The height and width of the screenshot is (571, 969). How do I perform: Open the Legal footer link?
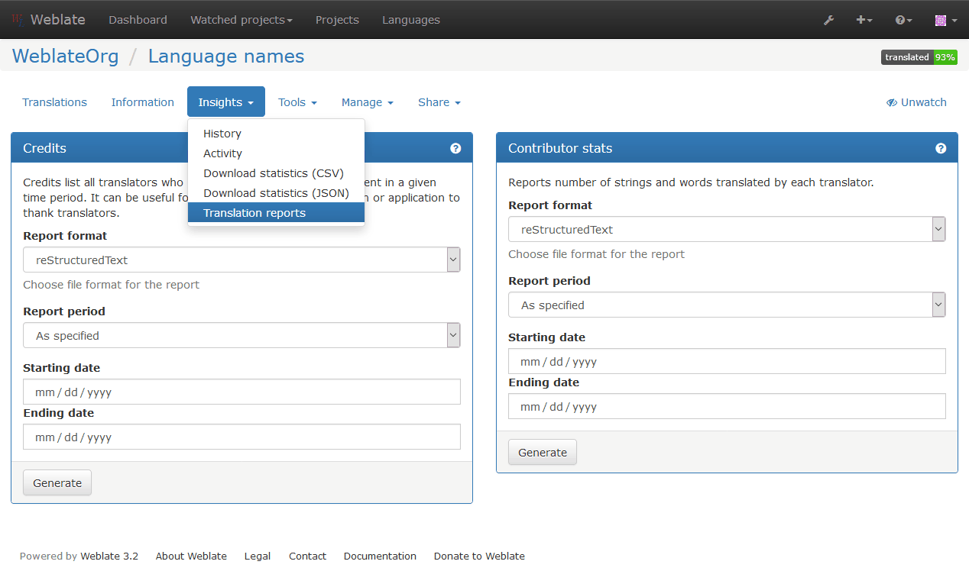(x=258, y=556)
